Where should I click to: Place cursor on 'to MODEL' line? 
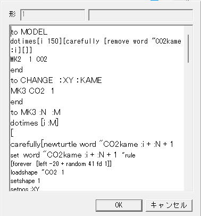click(x=29, y=32)
